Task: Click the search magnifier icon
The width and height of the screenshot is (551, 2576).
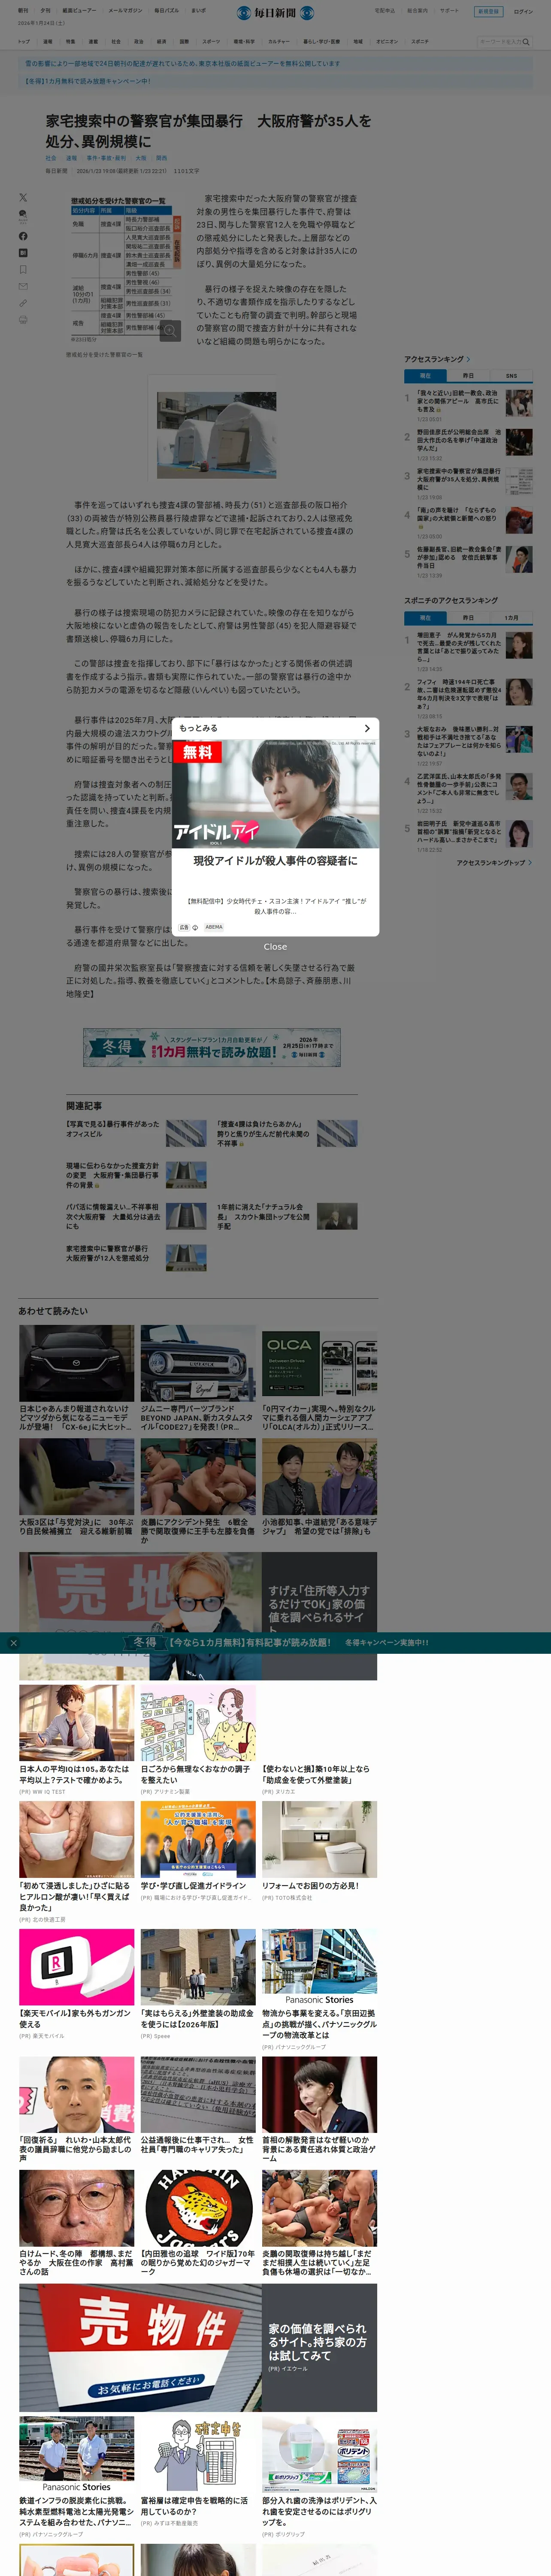Action: (x=526, y=42)
